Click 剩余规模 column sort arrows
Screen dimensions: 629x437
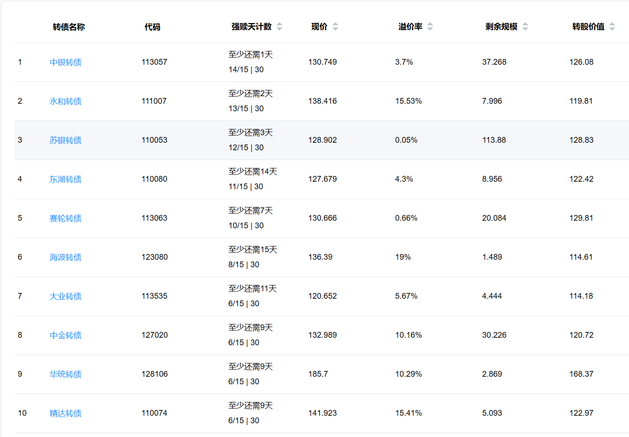[525, 27]
